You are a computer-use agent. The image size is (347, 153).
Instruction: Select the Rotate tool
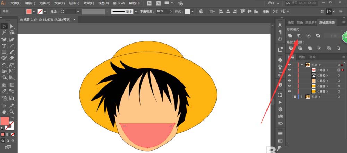coord(4,65)
